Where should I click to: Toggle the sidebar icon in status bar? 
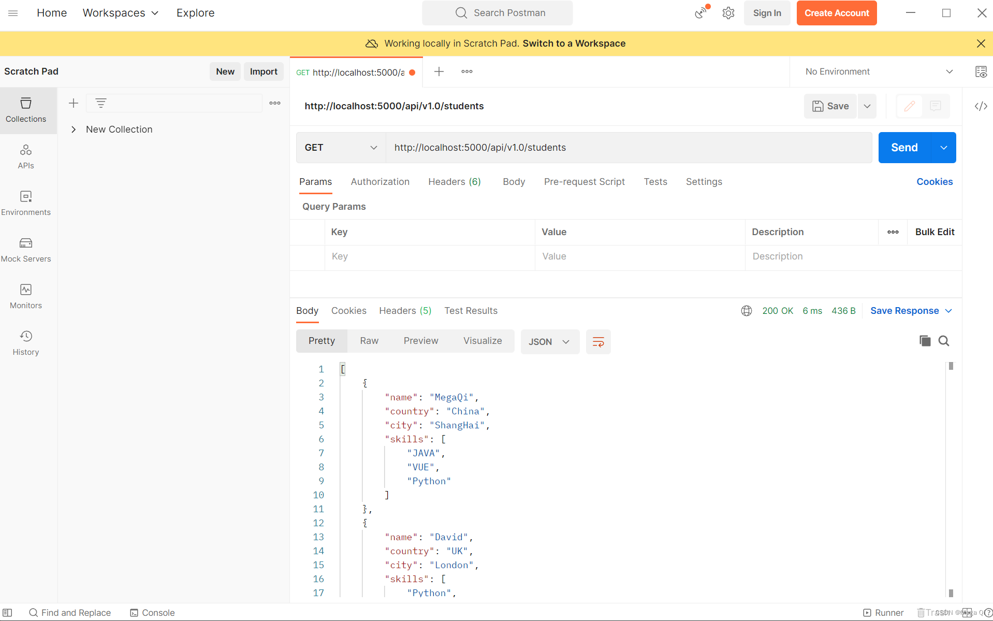pyautogui.click(x=7, y=613)
